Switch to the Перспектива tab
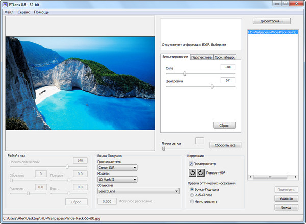 (201, 57)
